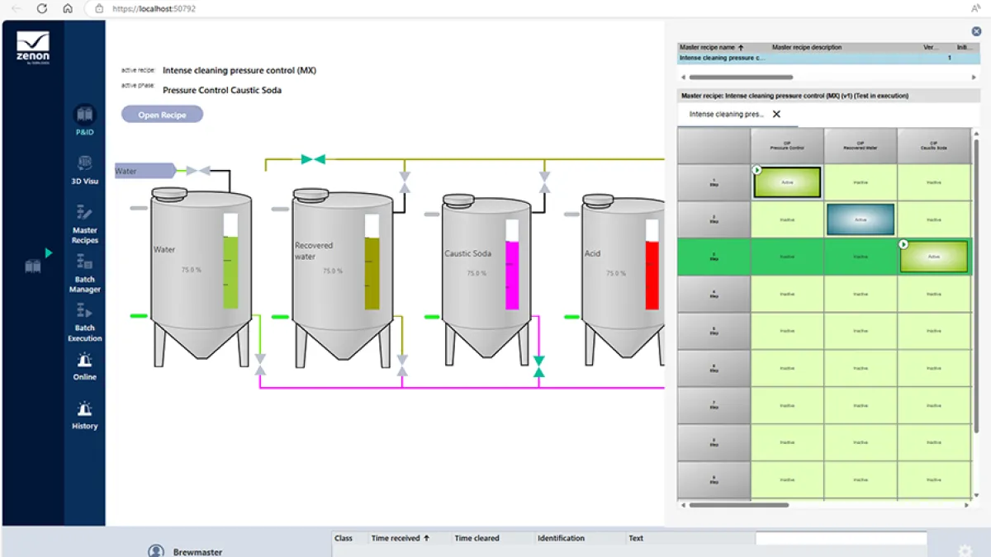Click the teal valve on the top pipeline
Screen dimensions: 991x557
[313, 159]
